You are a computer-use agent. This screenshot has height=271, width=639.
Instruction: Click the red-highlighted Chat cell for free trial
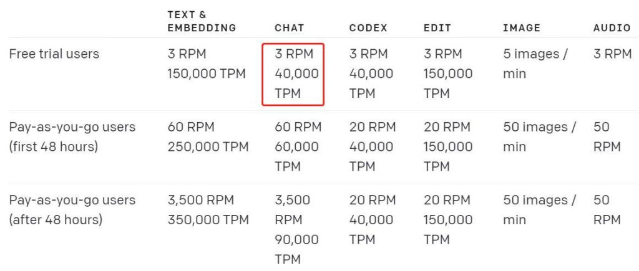pos(293,74)
